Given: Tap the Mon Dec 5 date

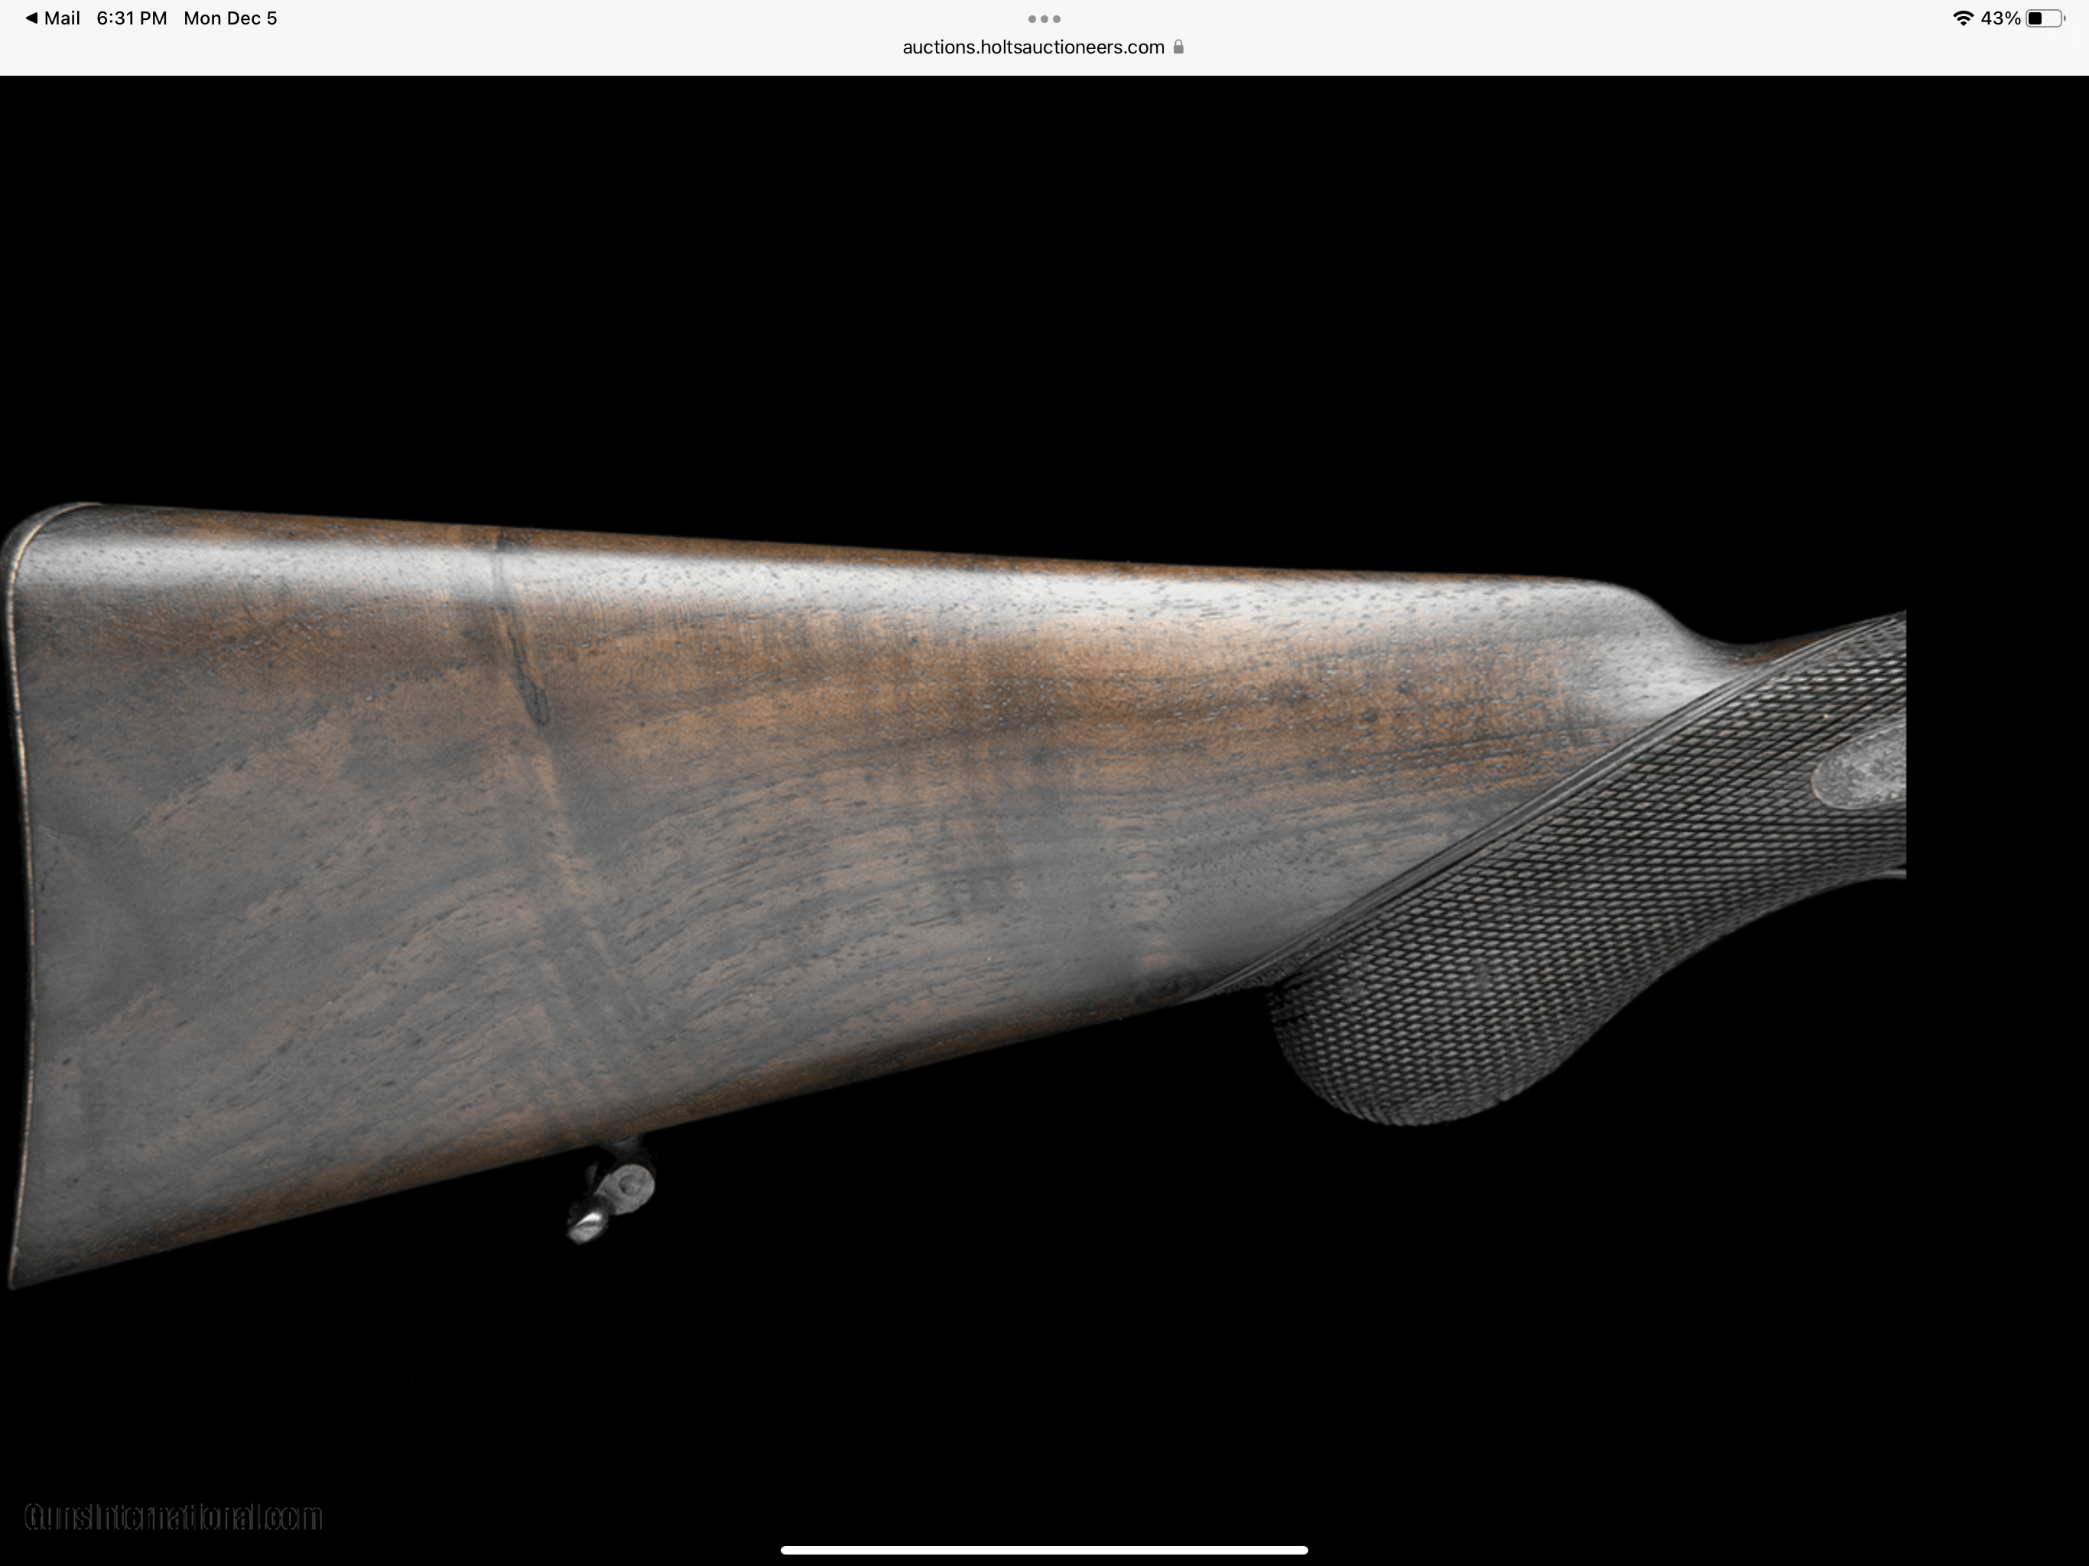Looking at the screenshot, I should click(229, 18).
